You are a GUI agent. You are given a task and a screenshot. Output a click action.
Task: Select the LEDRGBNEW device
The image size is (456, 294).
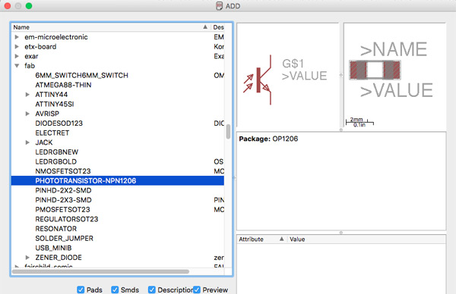57,152
